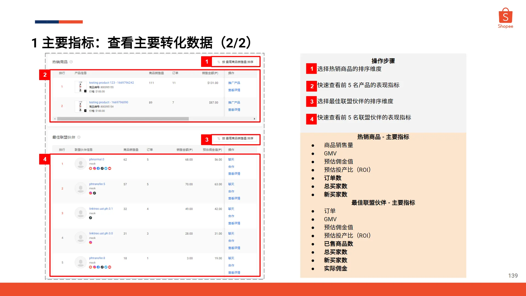Click the Instagram icon under phnormal.0
The height and width of the screenshot is (296, 526).
[x=94, y=169]
